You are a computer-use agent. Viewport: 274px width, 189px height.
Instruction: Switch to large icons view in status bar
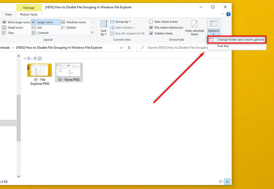click(x=227, y=182)
